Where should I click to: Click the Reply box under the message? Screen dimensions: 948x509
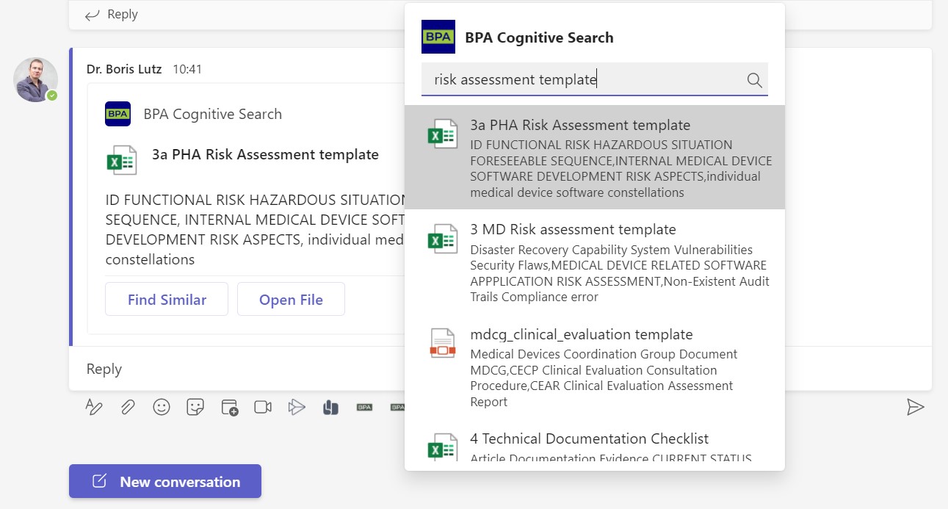point(500,369)
